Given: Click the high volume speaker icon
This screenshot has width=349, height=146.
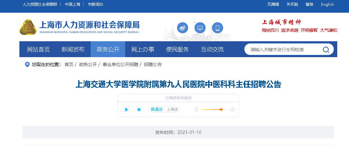Looking at the screenshot, I should [x=233, y=109].
